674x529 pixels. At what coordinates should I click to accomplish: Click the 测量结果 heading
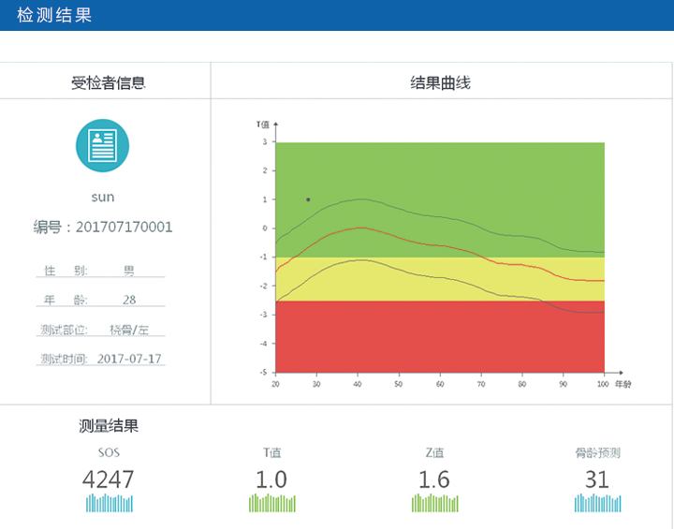click(x=109, y=426)
